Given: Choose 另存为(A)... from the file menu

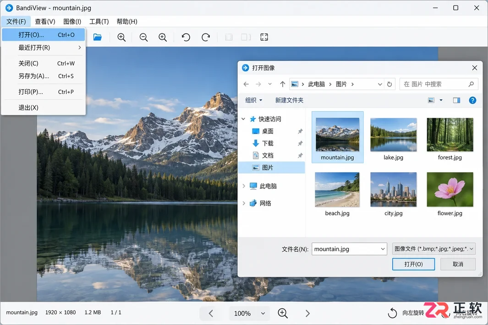Looking at the screenshot, I should 43,76.
